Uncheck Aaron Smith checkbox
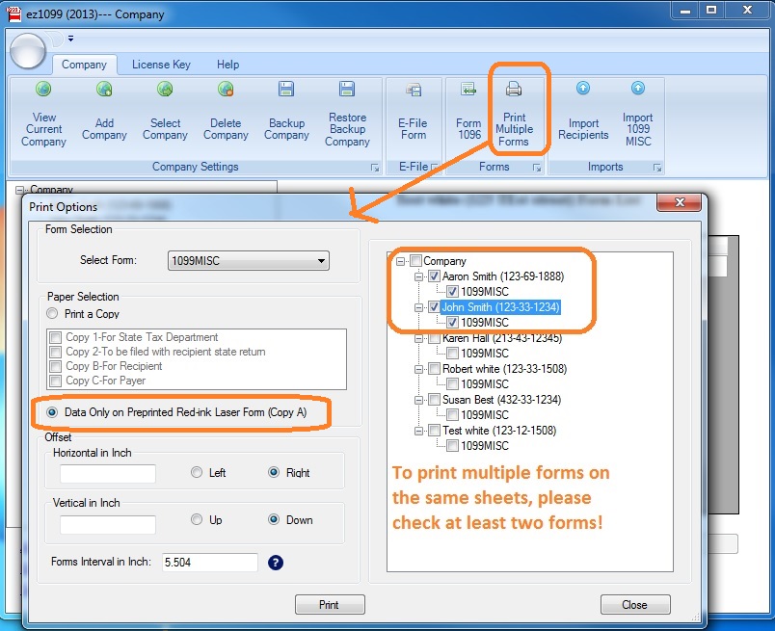 434,276
